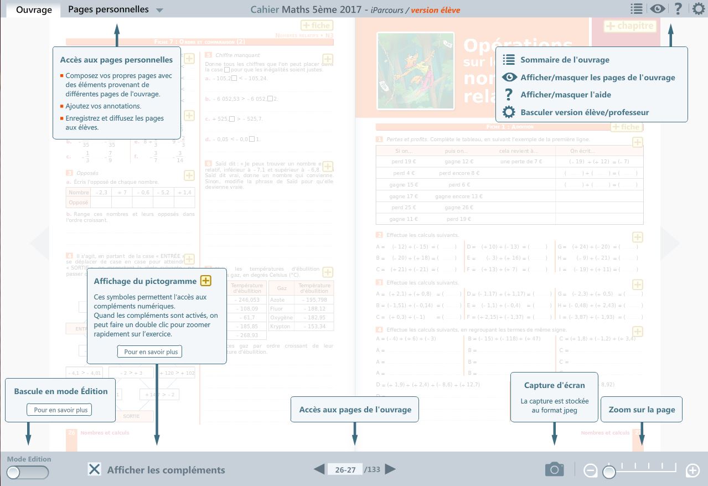The height and width of the screenshot is (486, 708).
Task: Open the settings gear icon
Action: pyautogui.click(x=699, y=9)
